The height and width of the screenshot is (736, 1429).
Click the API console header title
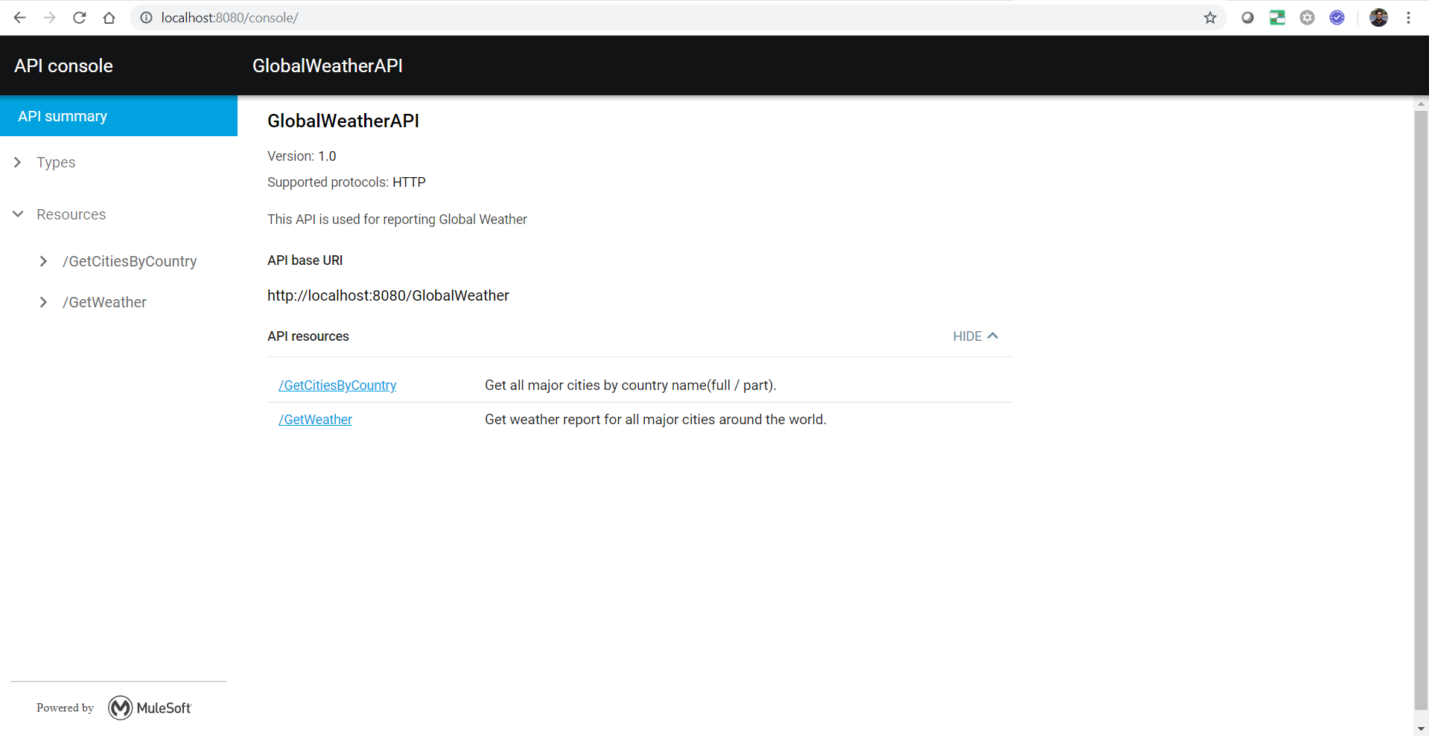tap(63, 65)
